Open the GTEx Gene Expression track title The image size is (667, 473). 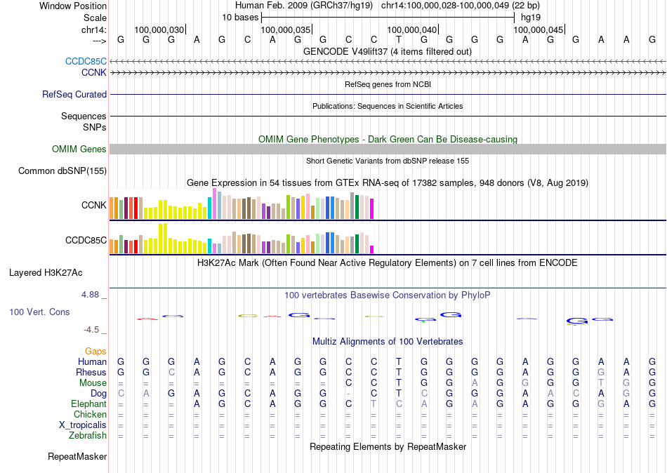click(388, 183)
